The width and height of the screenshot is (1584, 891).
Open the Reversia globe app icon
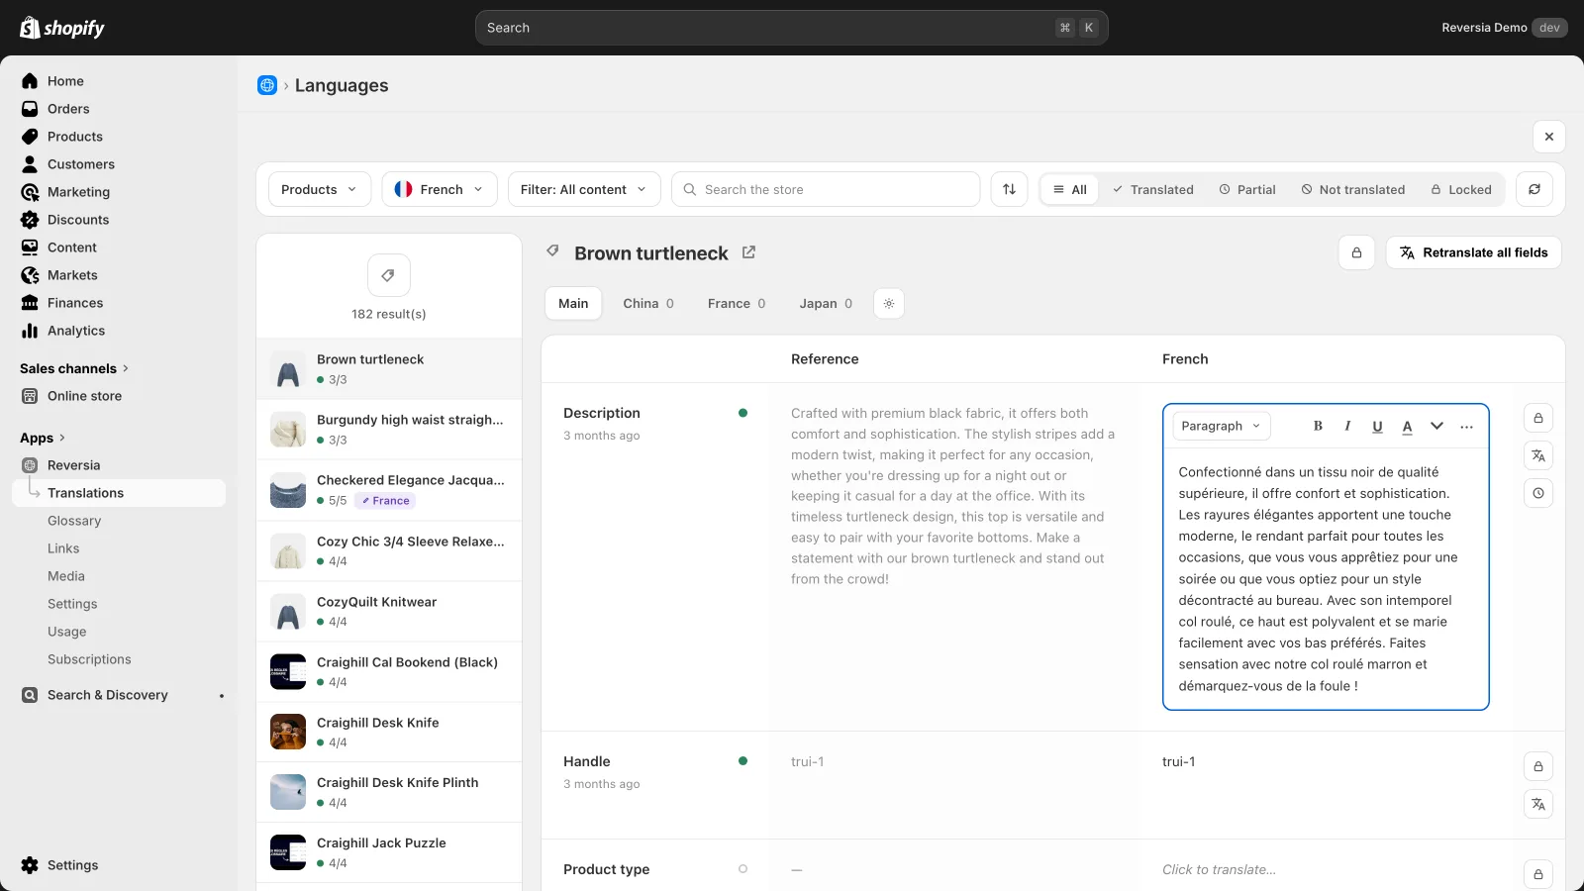(x=267, y=85)
